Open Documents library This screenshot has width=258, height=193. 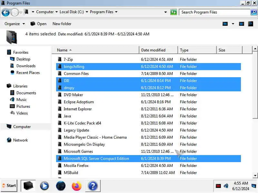(x=26, y=93)
